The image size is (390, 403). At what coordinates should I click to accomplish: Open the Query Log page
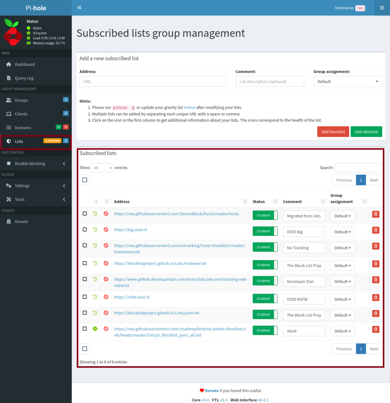[x=24, y=78]
